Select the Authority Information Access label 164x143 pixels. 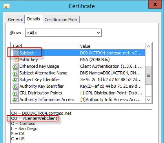(47, 100)
